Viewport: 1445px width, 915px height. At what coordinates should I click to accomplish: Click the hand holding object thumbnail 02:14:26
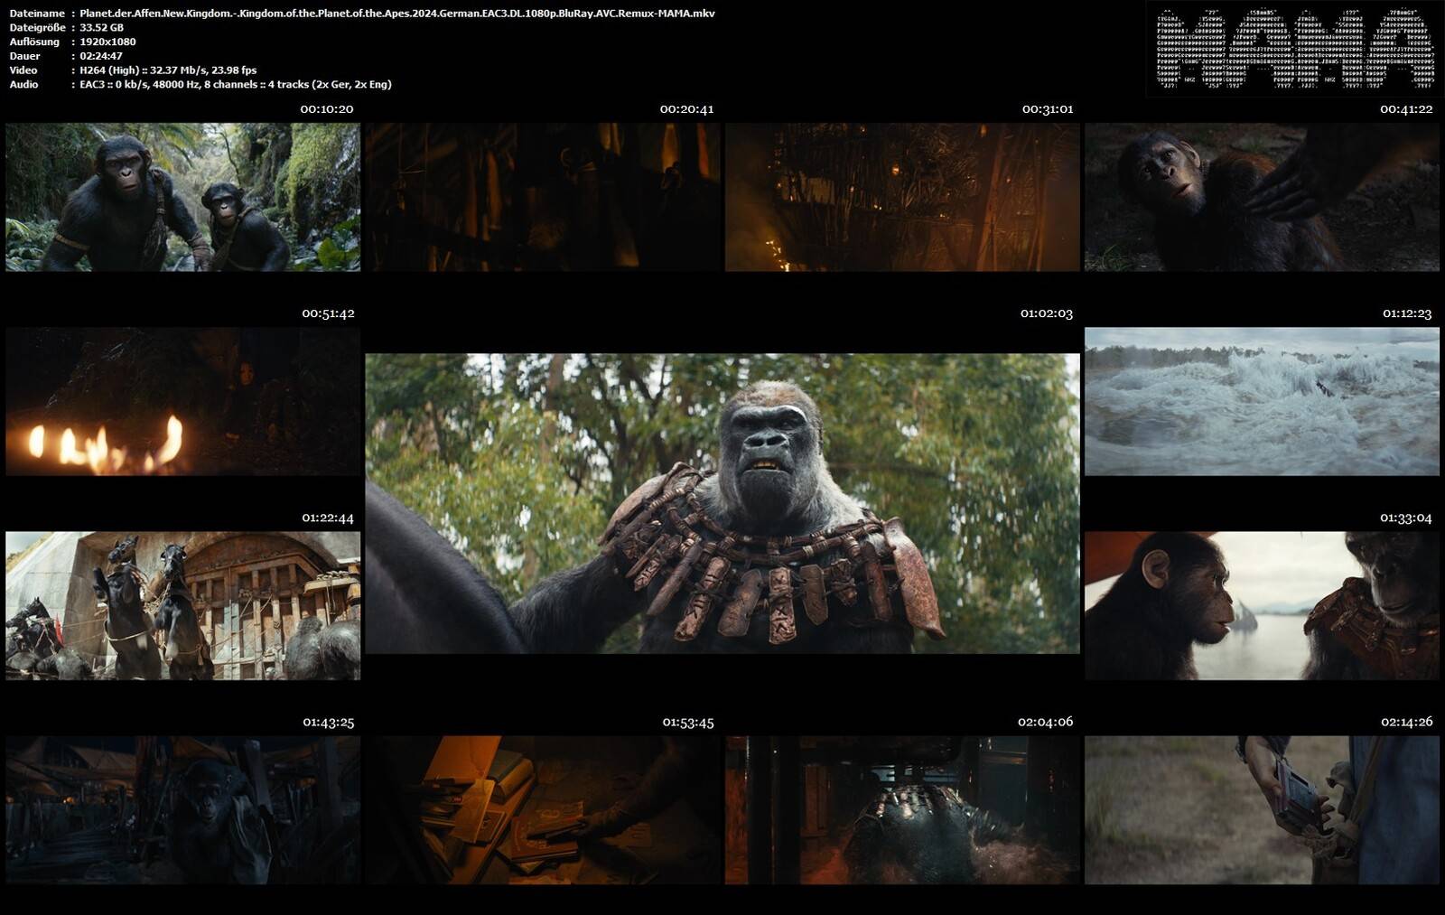pyautogui.click(x=1262, y=809)
